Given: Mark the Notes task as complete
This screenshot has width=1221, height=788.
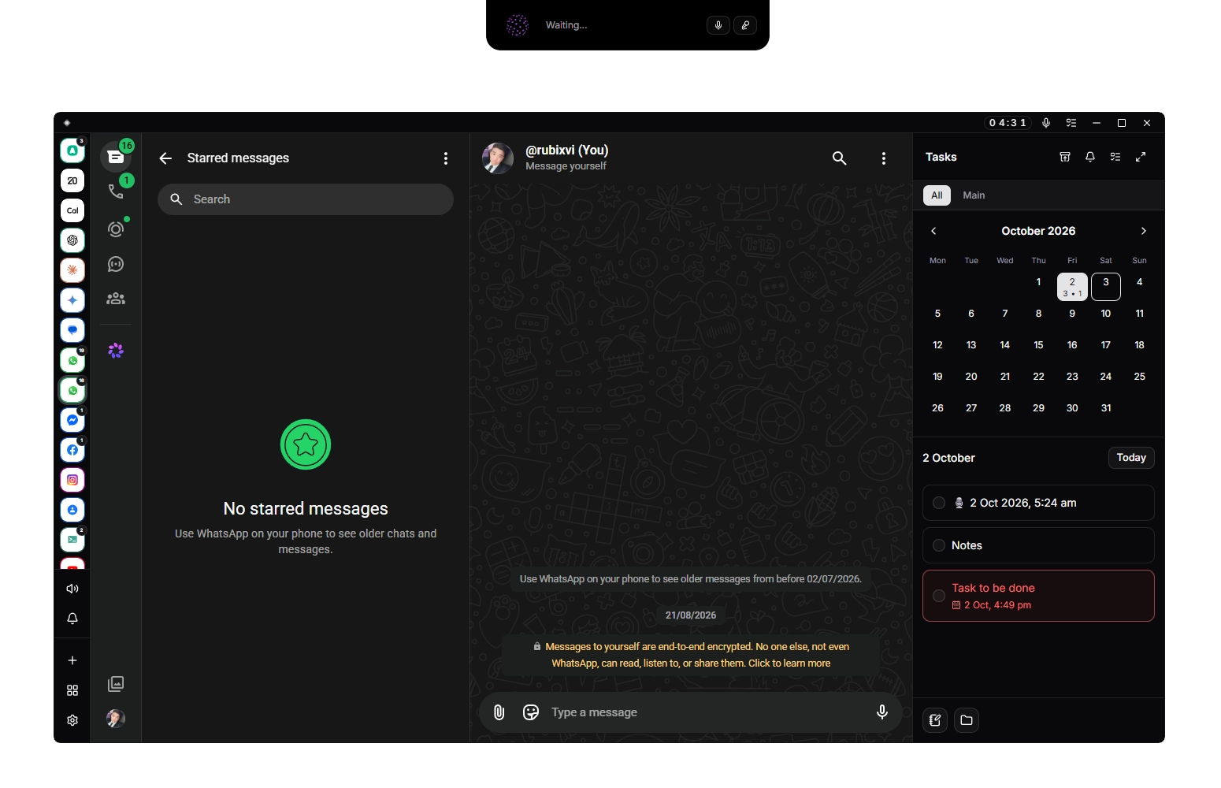Looking at the screenshot, I should (x=939, y=545).
